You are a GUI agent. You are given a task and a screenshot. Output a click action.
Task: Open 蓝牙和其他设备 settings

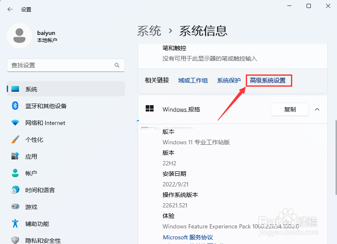66,106
